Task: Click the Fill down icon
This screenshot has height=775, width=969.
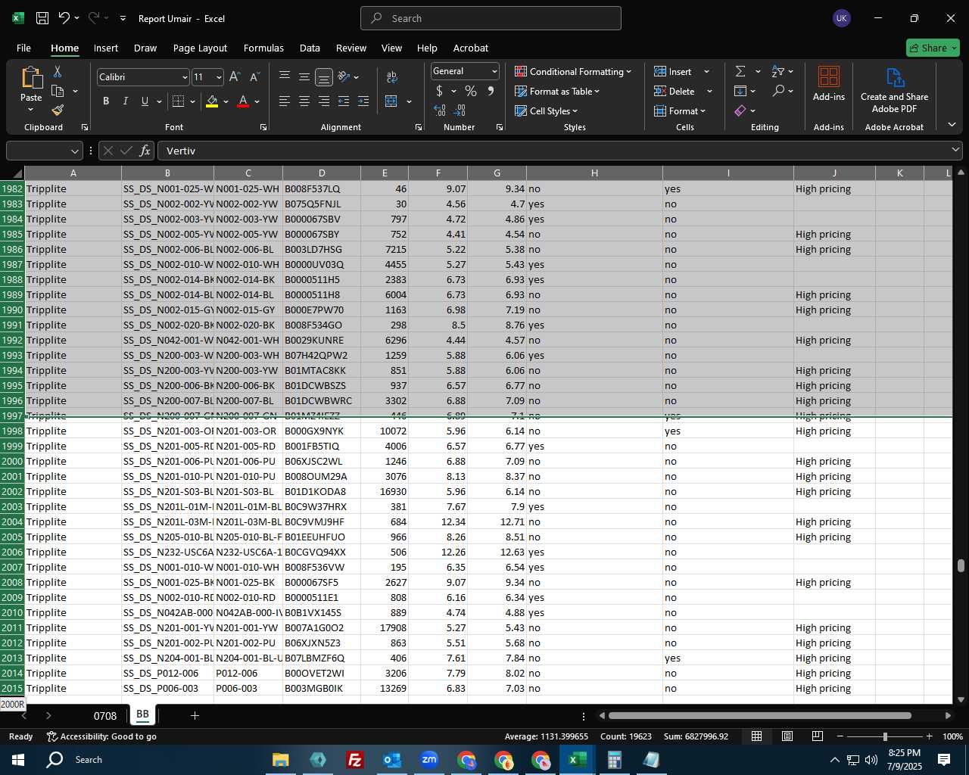Action: [740, 91]
